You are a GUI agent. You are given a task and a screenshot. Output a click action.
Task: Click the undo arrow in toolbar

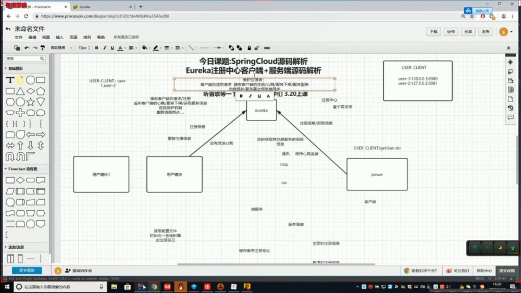pyautogui.click(x=27, y=48)
